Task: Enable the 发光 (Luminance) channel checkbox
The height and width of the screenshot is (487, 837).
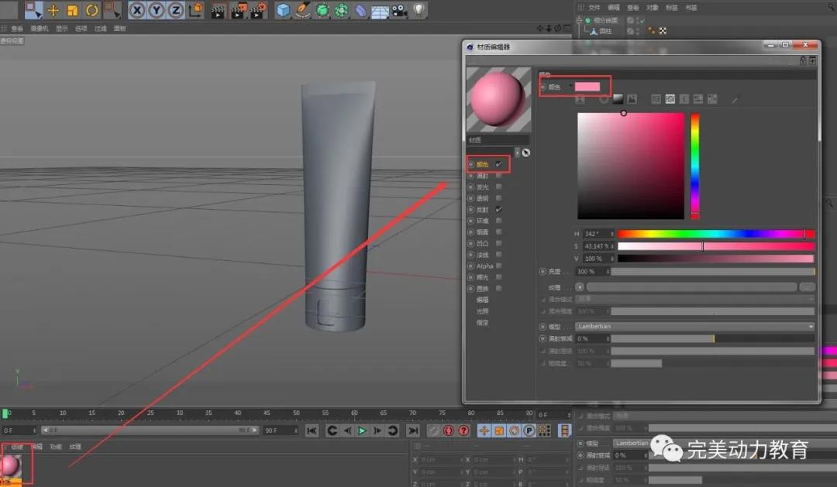Action: [498, 187]
